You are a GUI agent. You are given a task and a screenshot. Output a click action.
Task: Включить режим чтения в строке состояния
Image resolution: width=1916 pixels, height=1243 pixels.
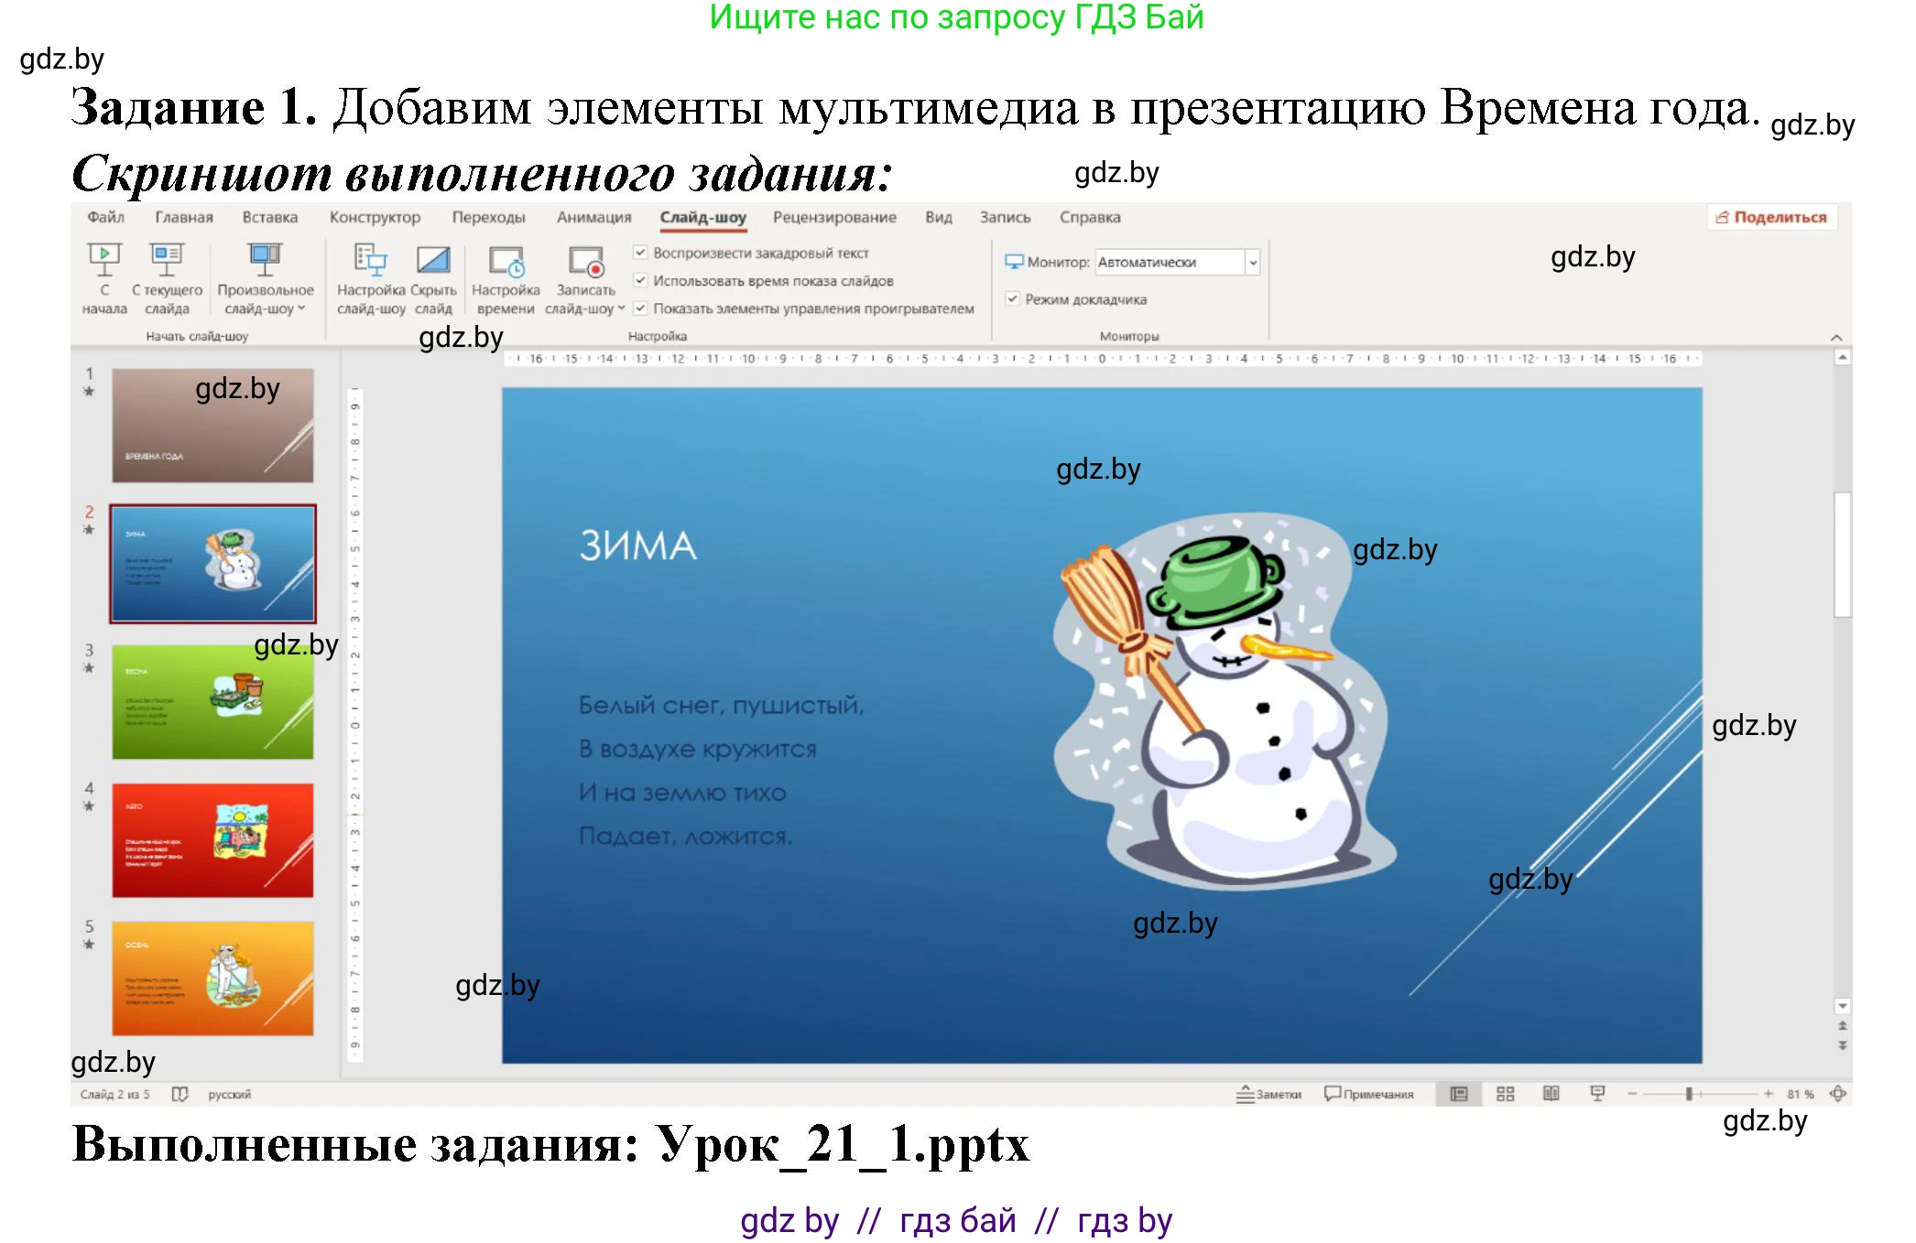tap(1551, 1093)
